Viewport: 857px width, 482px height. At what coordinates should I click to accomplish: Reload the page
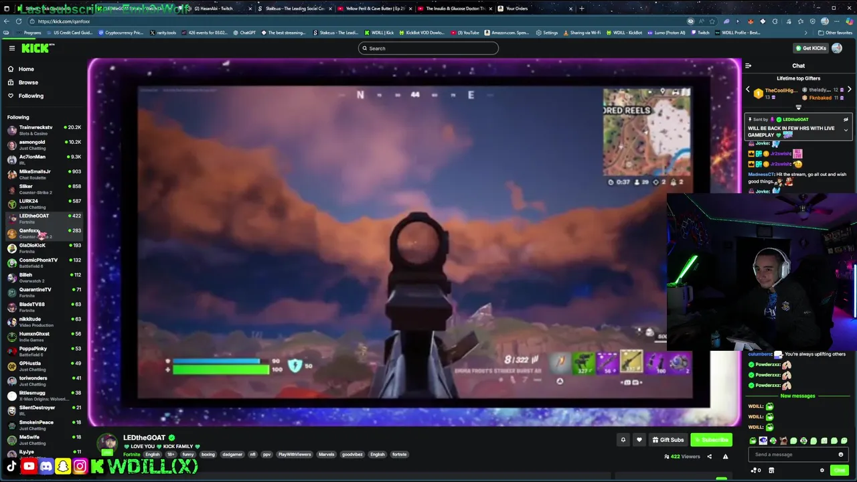tap(18, 21)
